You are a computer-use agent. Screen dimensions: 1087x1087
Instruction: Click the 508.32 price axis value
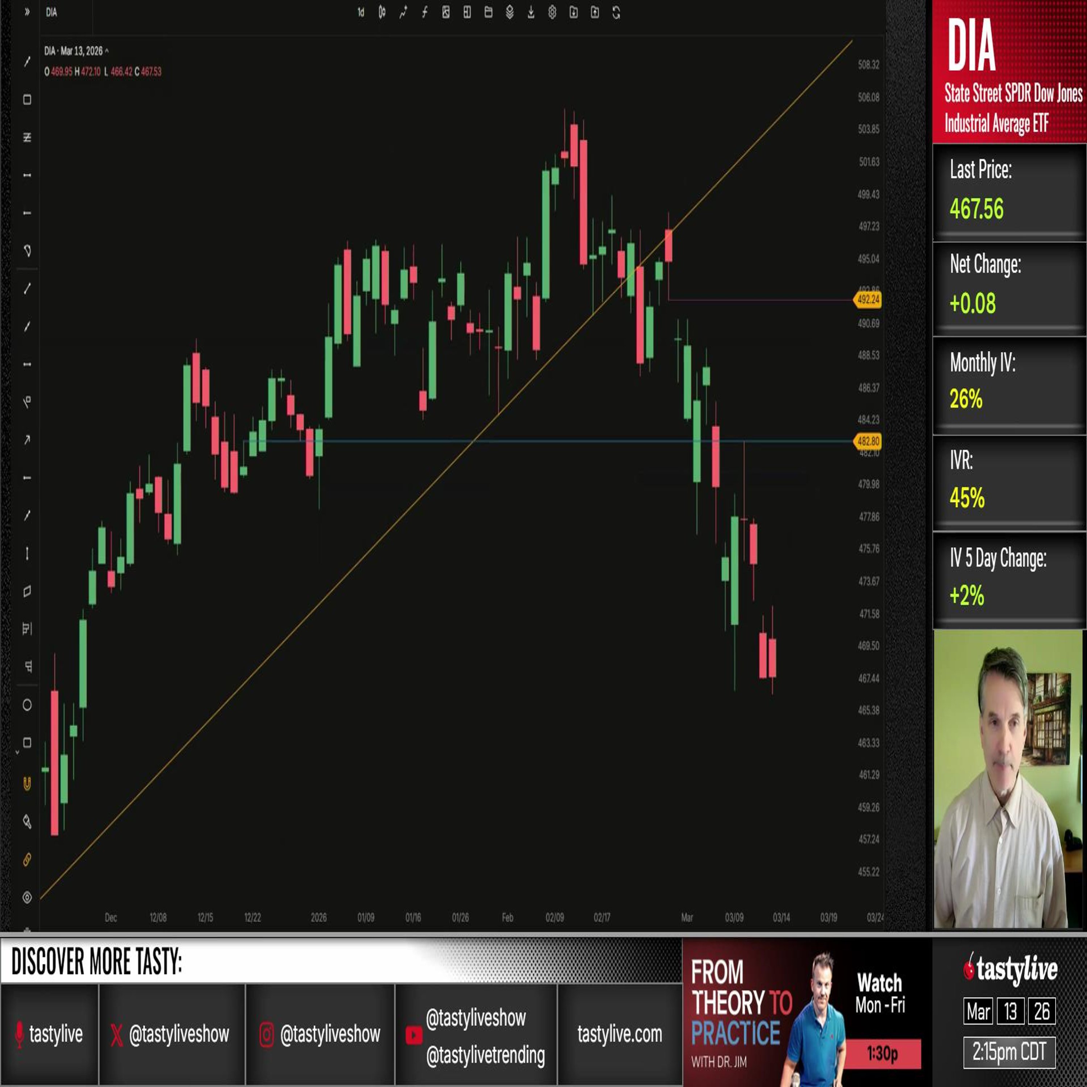pyautogui.click(x=869, y=65)
